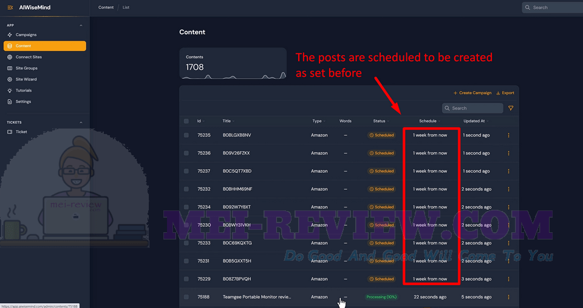Select checkbox for row 75236
The height and width of the screenshot is (308, 583).
click(x=186, y=153)
